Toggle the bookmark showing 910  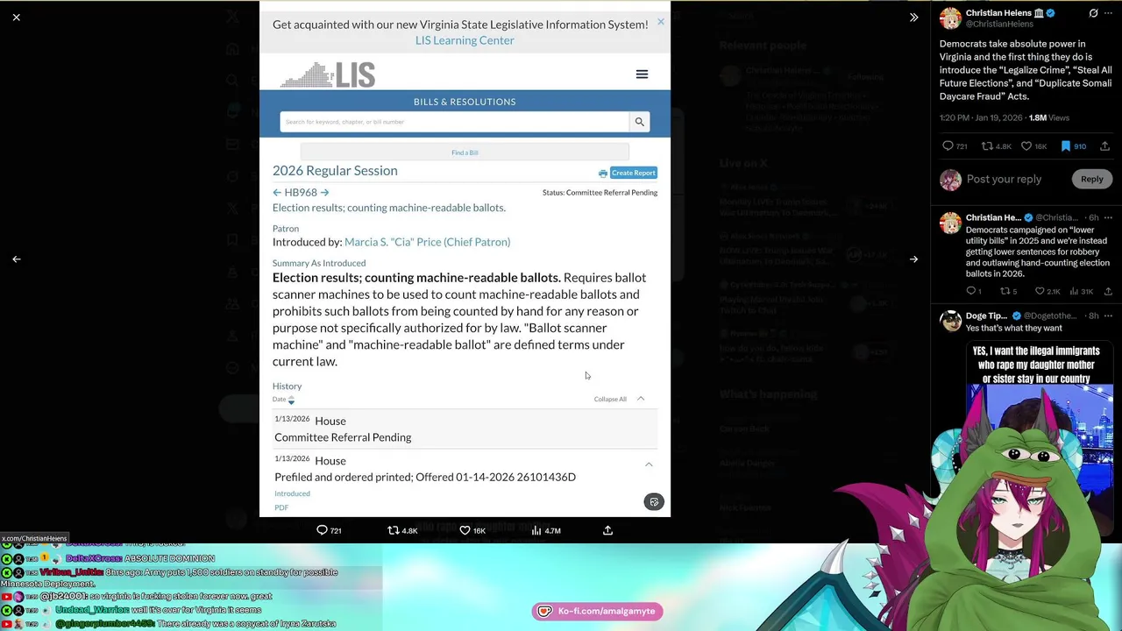point(1073,146)
